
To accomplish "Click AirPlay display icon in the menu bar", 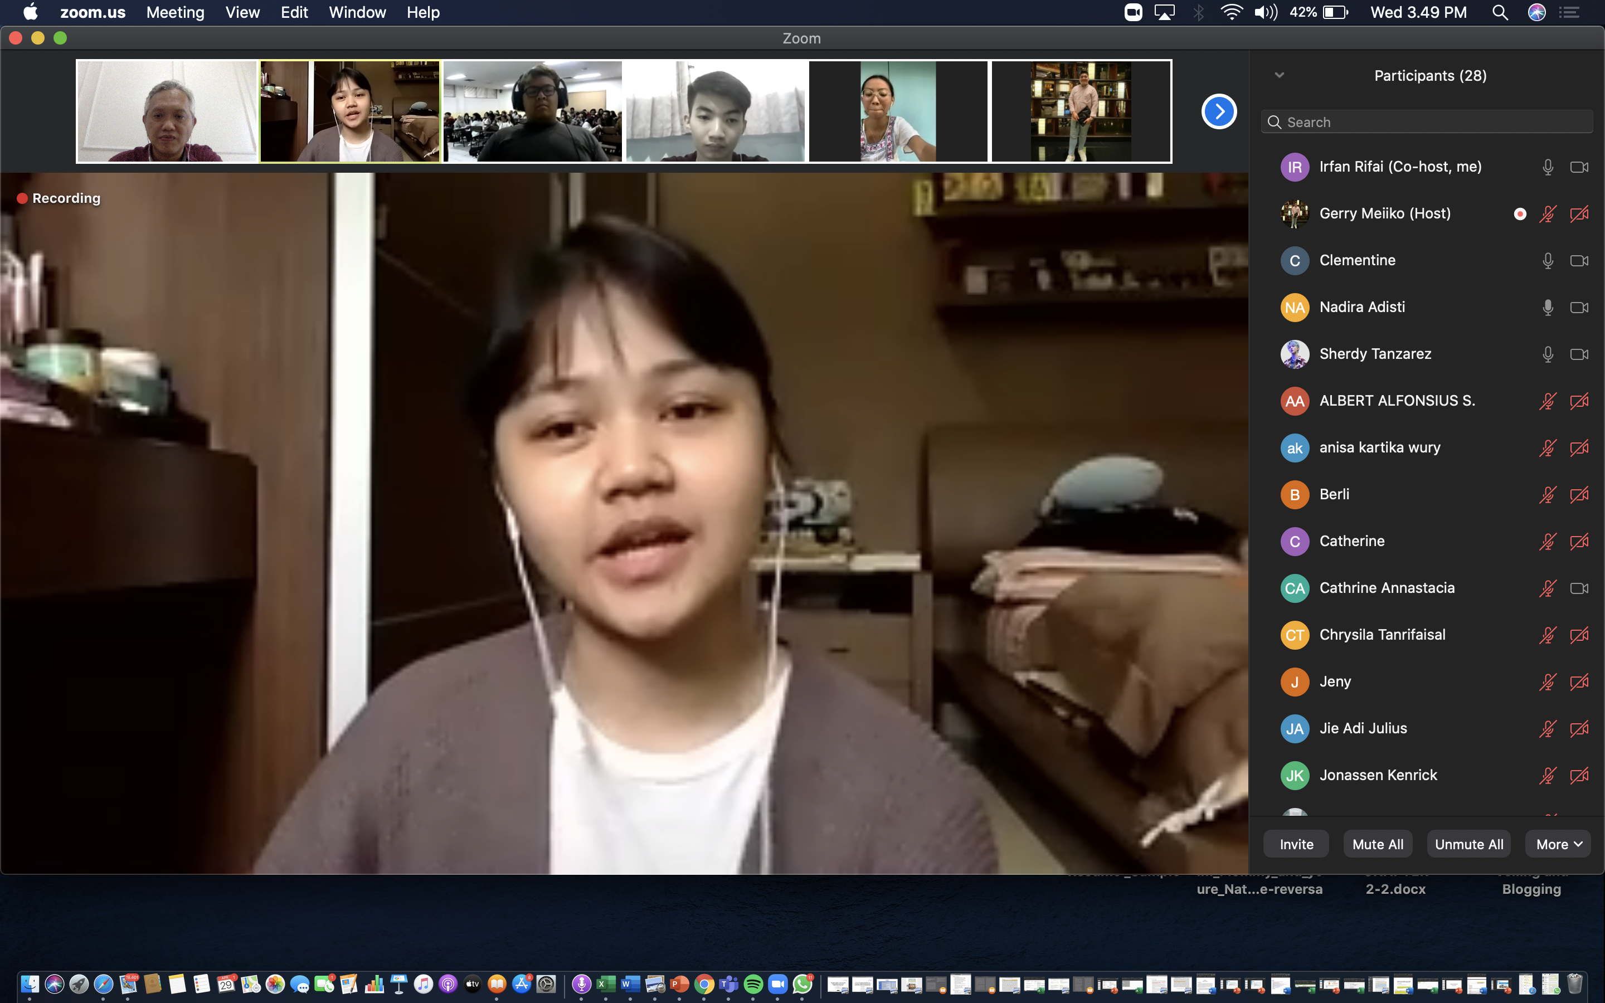I will tap(1165, 13).
